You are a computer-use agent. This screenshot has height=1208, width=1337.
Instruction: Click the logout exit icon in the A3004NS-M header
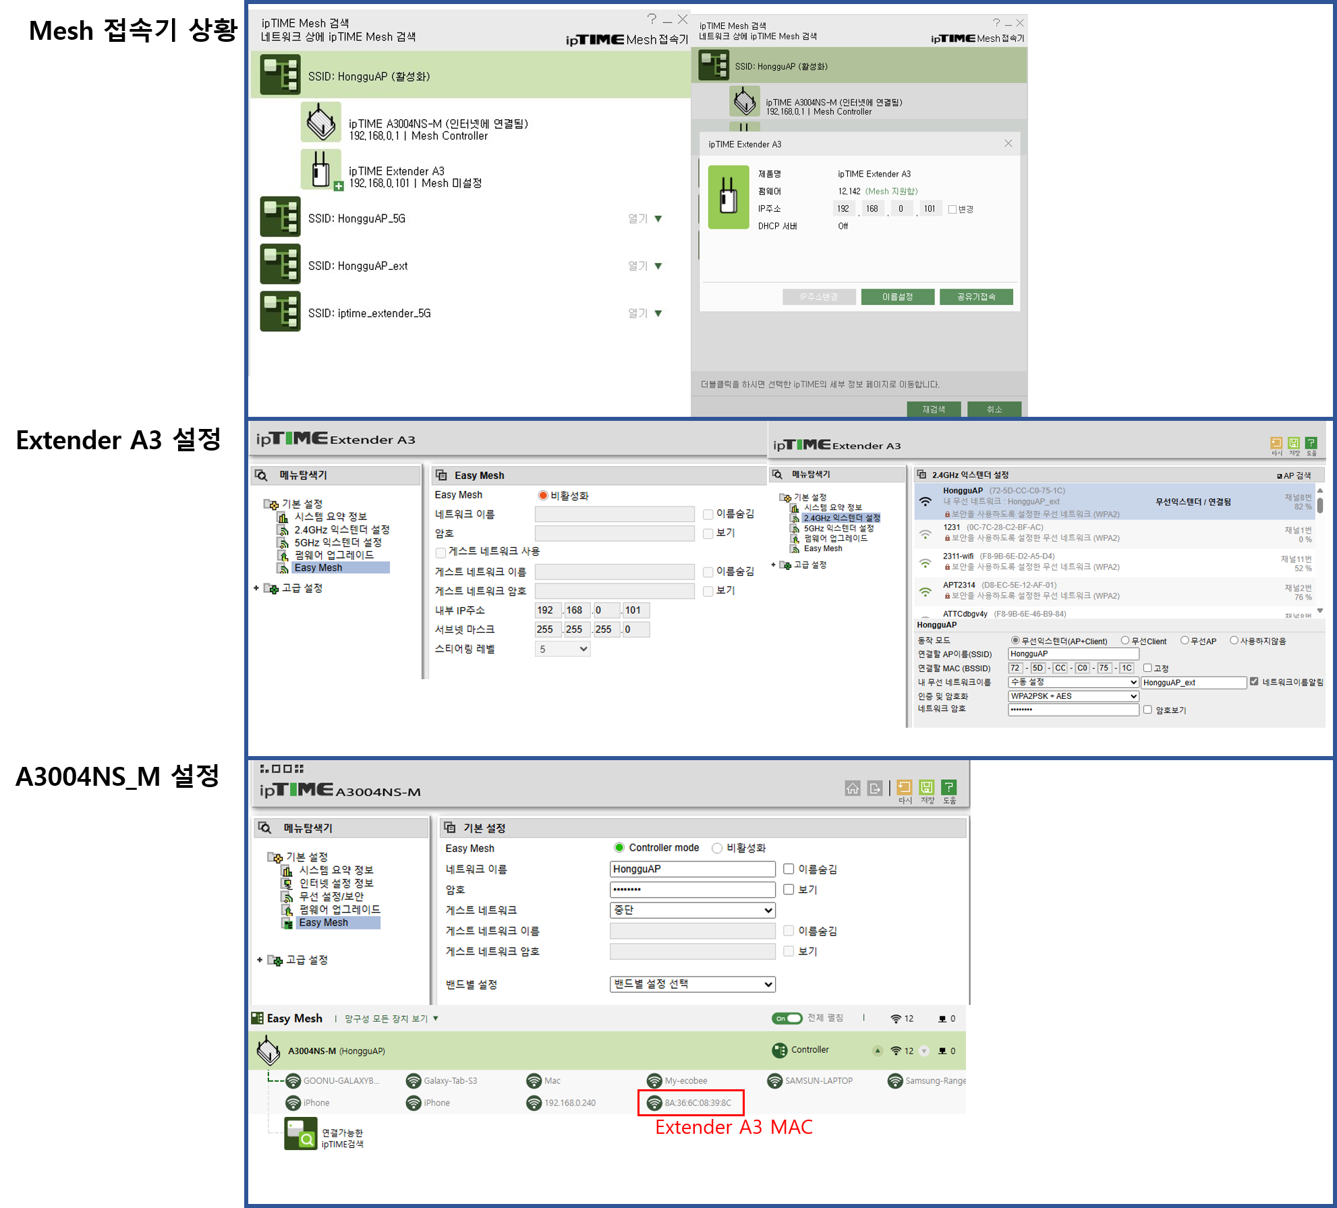click(875, 788)
